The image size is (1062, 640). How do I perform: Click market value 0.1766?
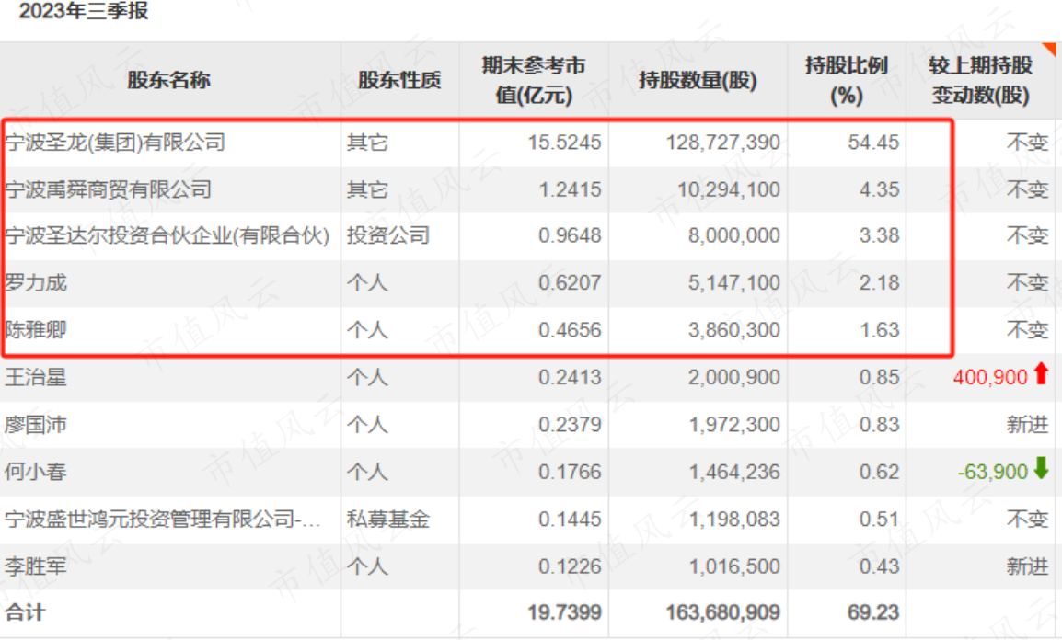coord(570,472)
